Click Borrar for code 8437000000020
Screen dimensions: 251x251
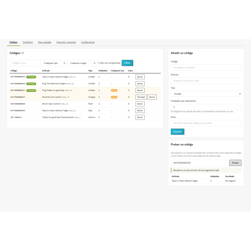(x=140, y=84)
